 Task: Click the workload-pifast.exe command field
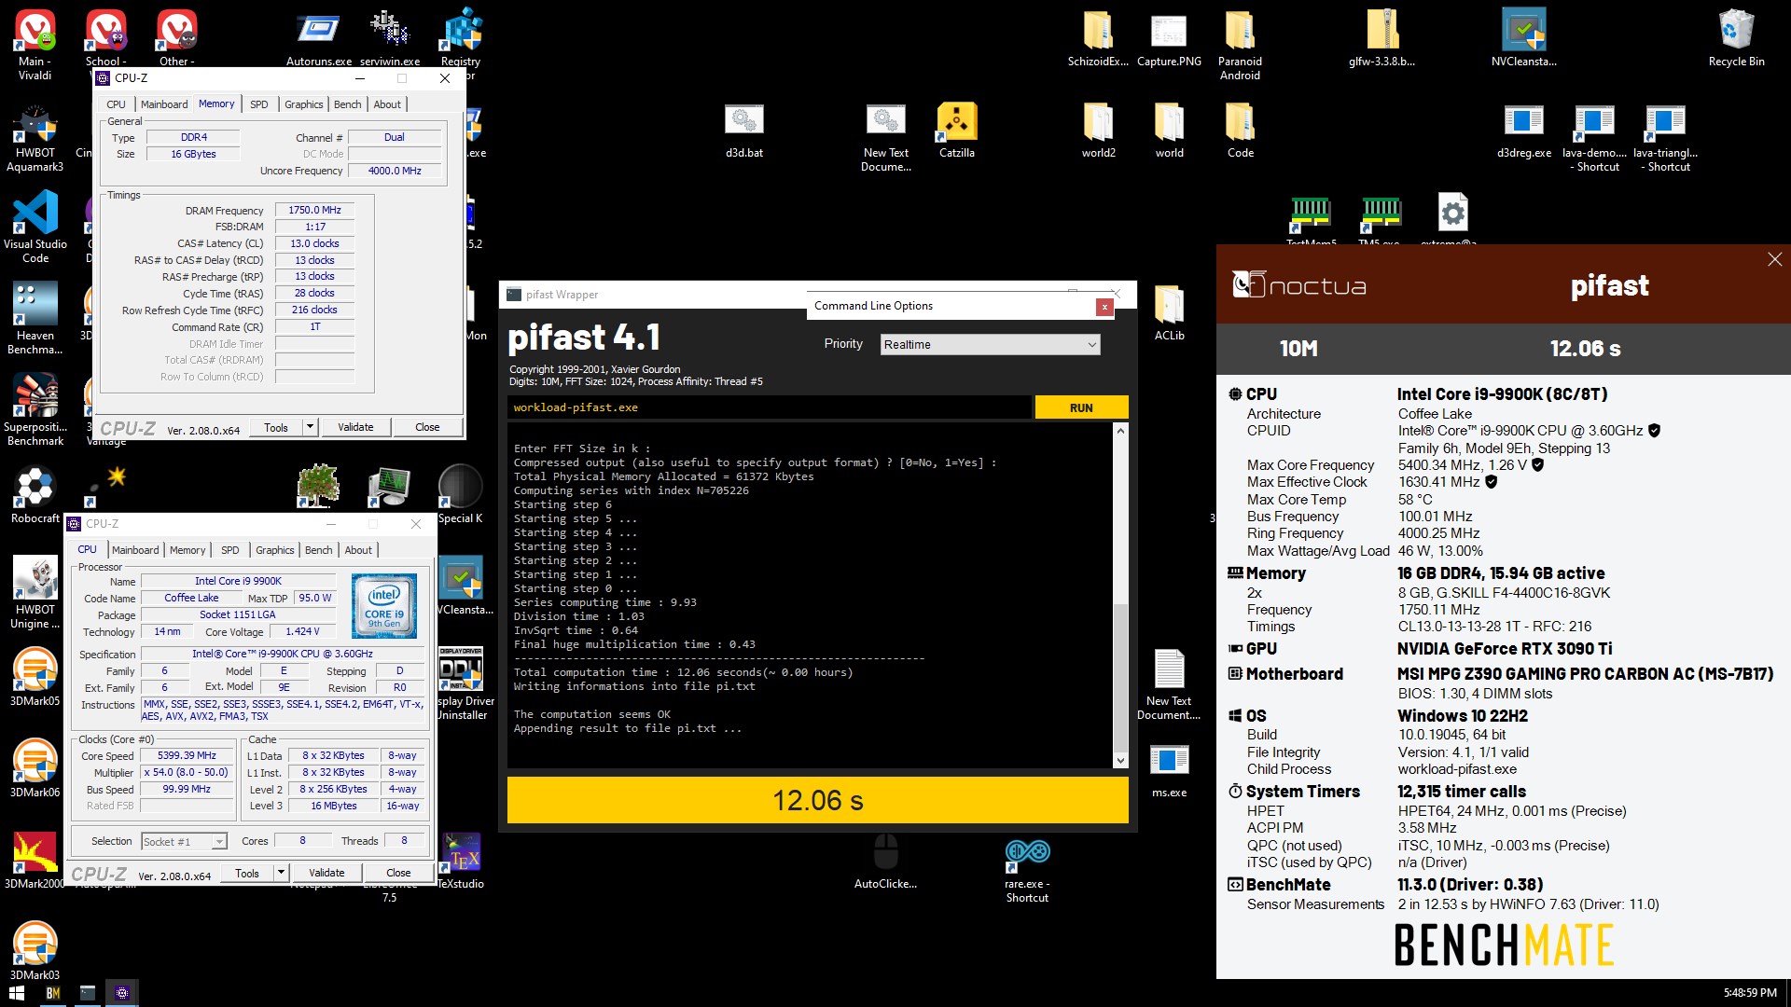[x=770, y=407]
